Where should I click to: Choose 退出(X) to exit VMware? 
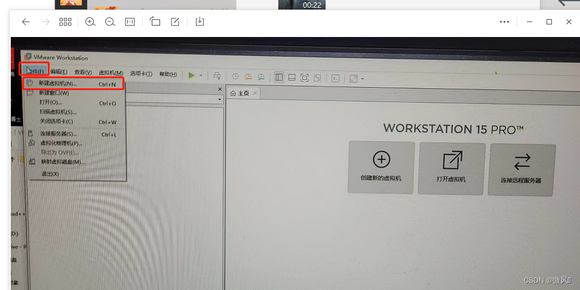[x=77, y=174]
